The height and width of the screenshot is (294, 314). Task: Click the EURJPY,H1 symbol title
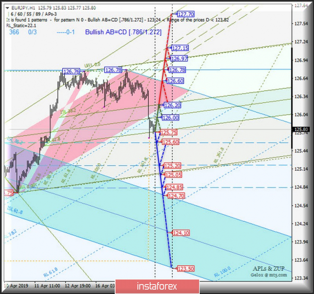point(23,8)
